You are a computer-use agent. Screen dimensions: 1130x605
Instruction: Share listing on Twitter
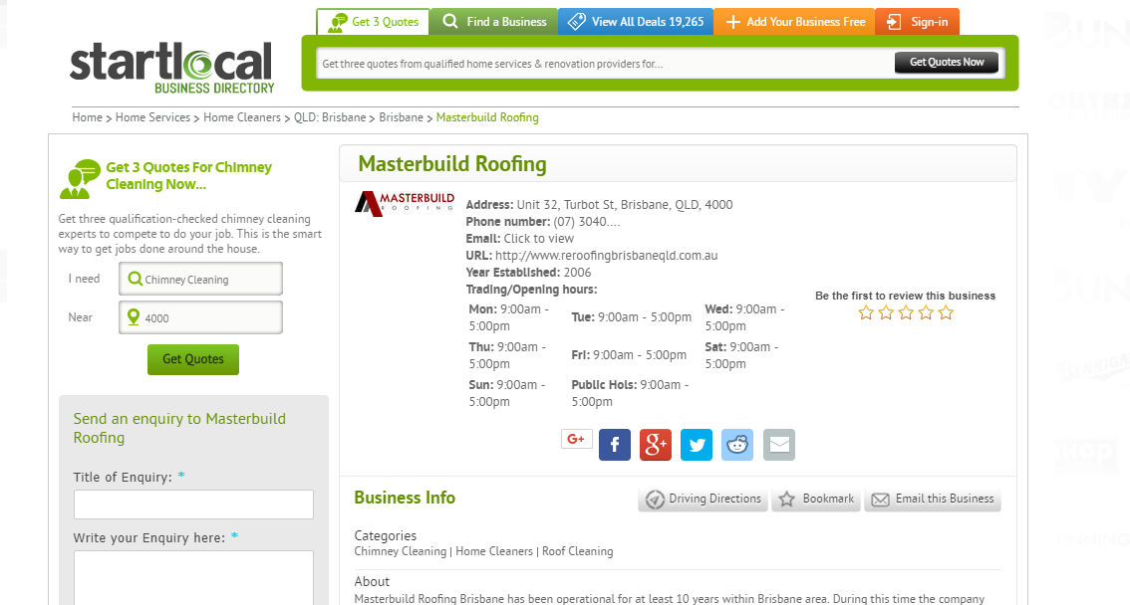(697, 445)
